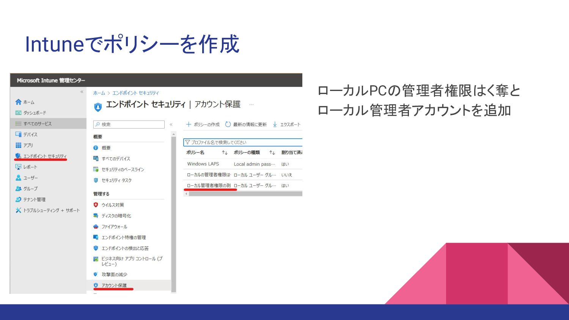The width and height of the screenshot is (569, 320).
Task: Click the いいえ assignment cell
Action: click(286, 175)
